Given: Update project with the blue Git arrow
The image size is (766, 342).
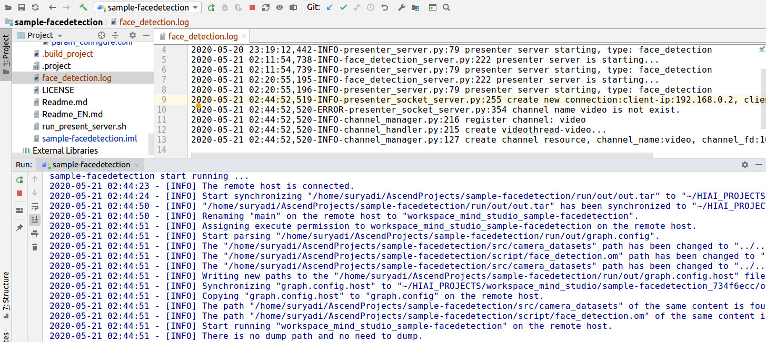Looking at the screenshot, I should (329, 7).
